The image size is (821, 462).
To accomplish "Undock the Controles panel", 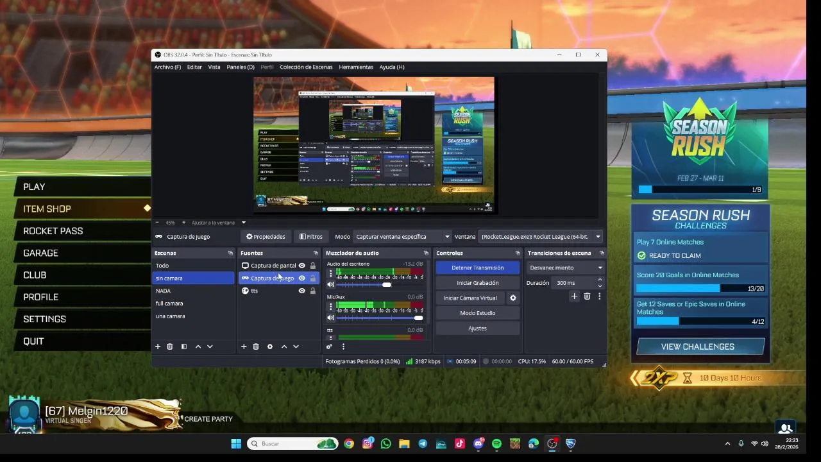I will pyautogui.click(x=518, y=253).
